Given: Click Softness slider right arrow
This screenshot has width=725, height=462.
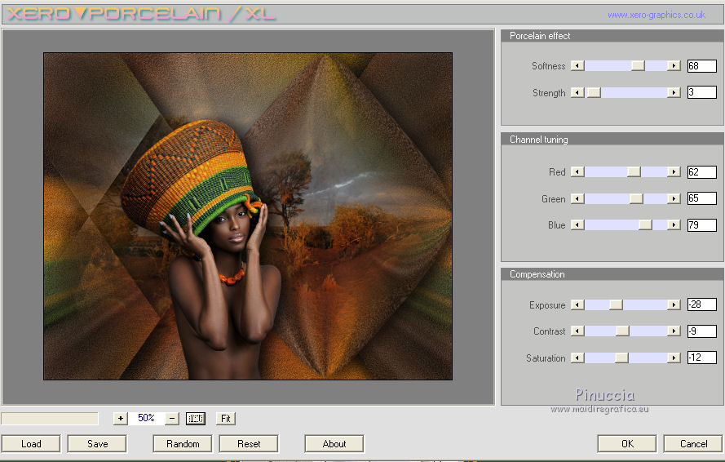Looking at the screenshot, I should (674, 66).
